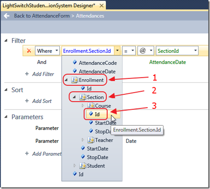Click Enrollment.Section.Id field text
The width and height of the screenshot is (210, 189).
(x=87, y=51)
